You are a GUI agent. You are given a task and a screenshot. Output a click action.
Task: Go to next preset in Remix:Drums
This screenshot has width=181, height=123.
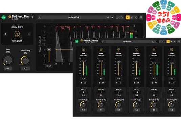pos(156,41)
